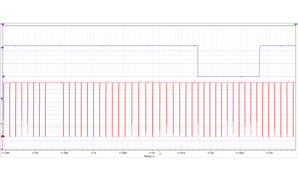Click the 11.6 time axis label

[x=93, y=153]
